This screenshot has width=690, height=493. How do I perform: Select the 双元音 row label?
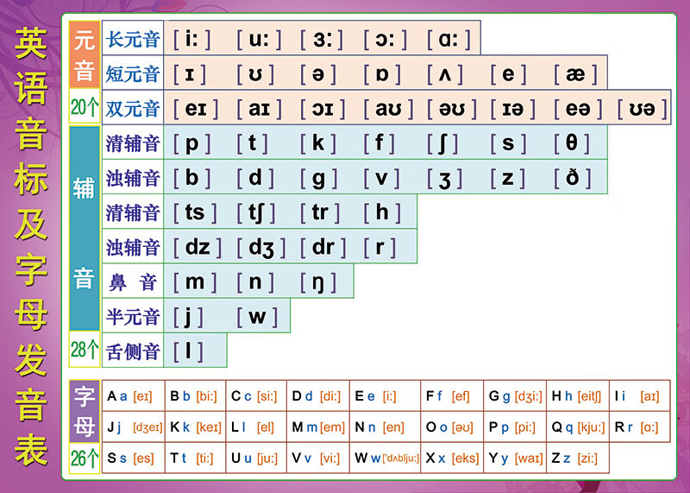click(x=133, y=109)
